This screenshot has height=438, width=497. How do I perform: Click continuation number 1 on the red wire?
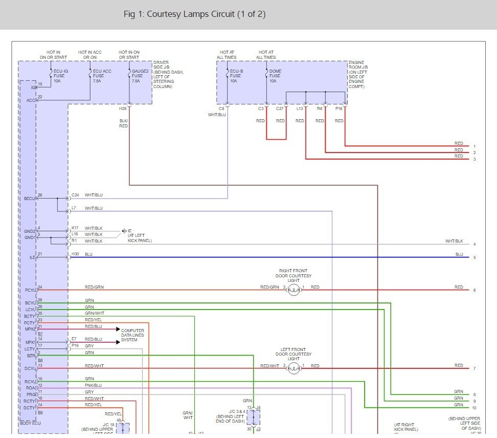point(475,146)
